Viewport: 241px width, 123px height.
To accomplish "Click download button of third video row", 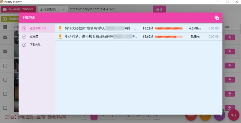I will 230,66.
